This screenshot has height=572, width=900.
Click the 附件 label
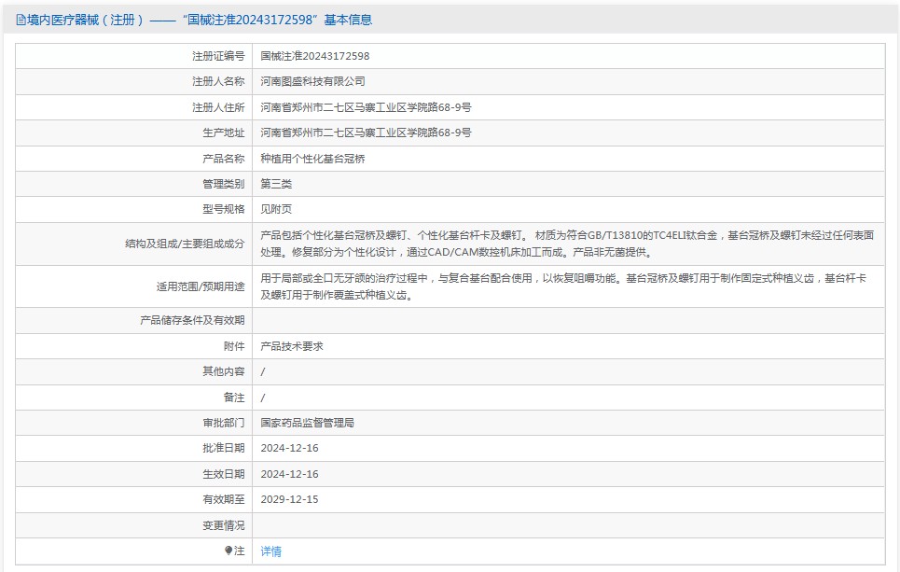(x=234, y=346)
